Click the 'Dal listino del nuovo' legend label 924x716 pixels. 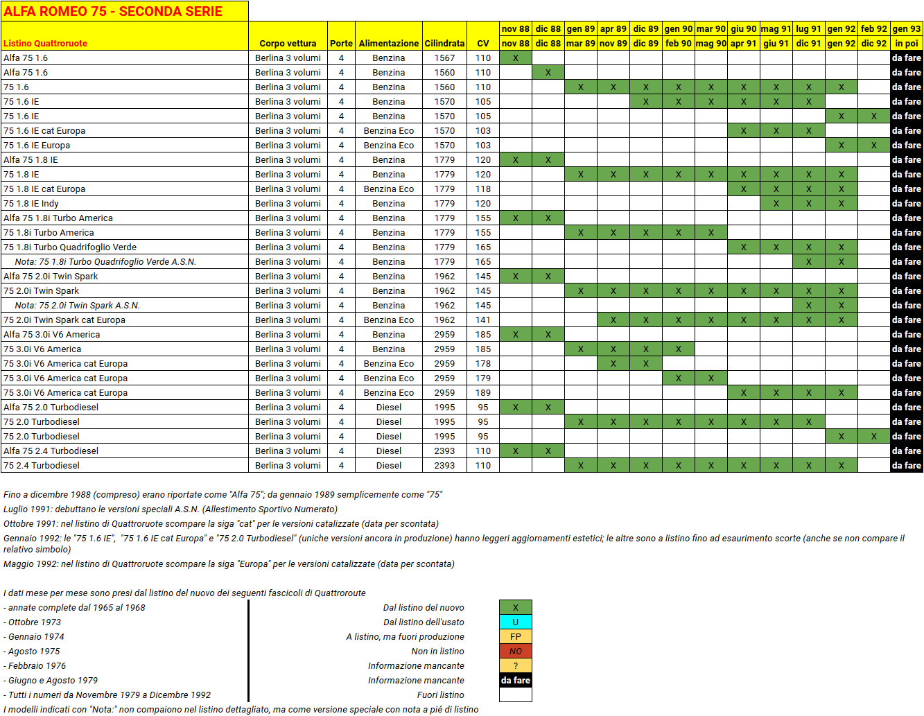point(424,607)
